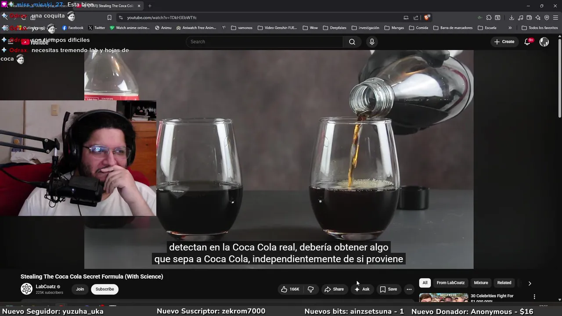Viewport: 562px width, 316px height.
Task: Dislike the video with thumbs-down
Action: tap(311, 289)
